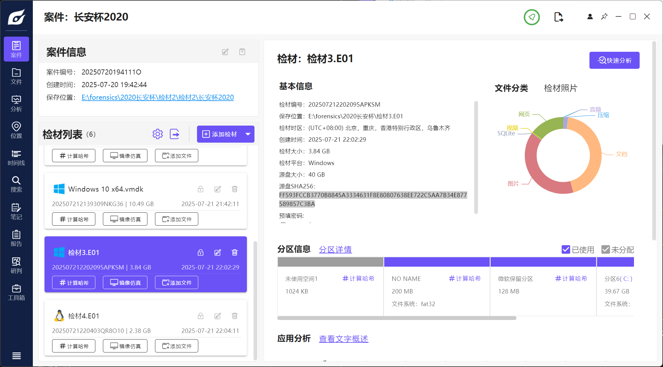Switch to the 文件分类 tab

pos(511,88)
